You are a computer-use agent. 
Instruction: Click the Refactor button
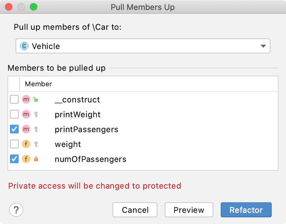coord(246,210)
